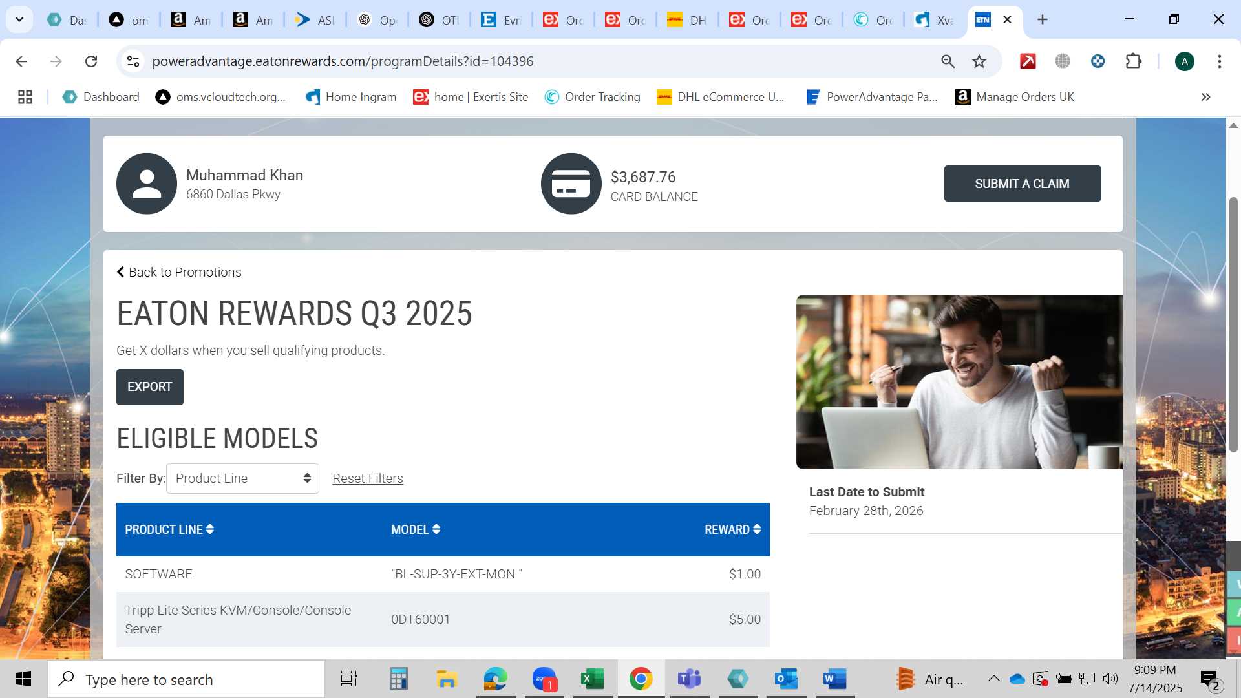Viewport: 1241px width, 698px height.
Task: Open the DHL eCommerce bookmark
Action: 720,97
